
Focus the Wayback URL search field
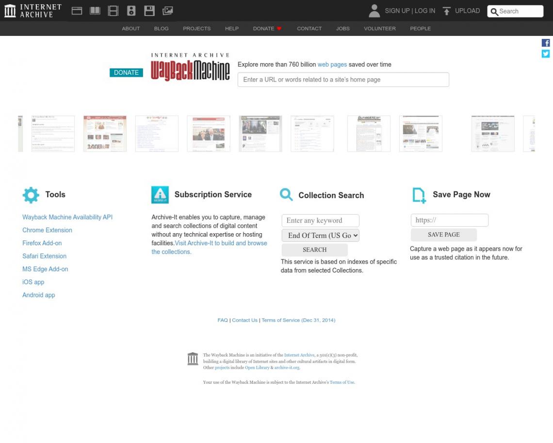click(x=343, y=80)
